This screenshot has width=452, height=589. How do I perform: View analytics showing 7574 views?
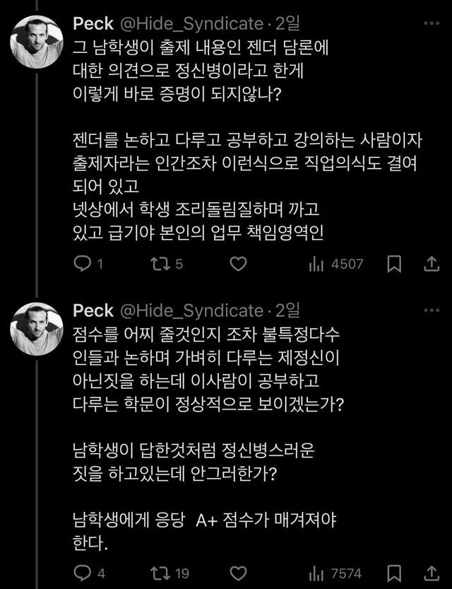click(336, 573)
